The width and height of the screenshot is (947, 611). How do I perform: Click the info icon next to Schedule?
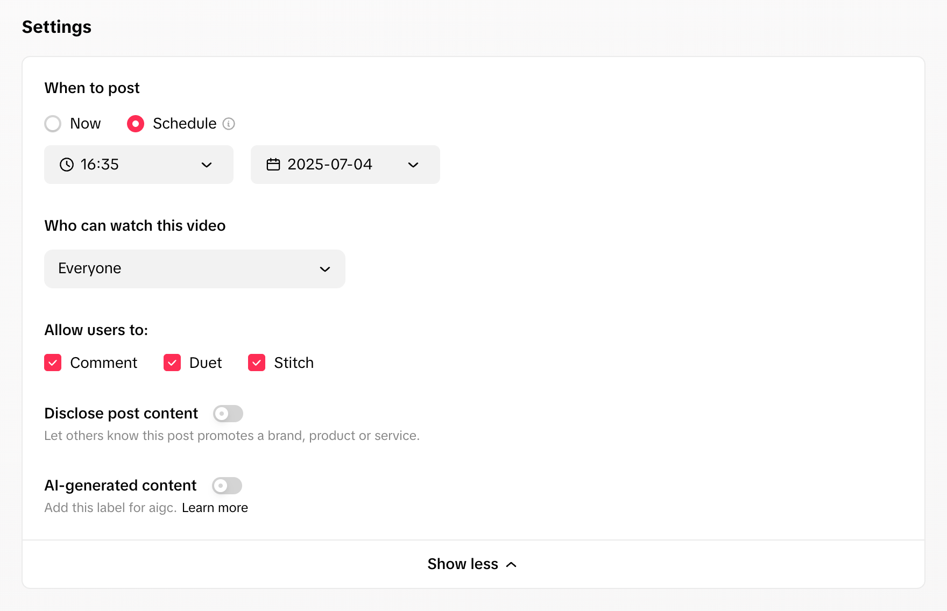click(x=230, y=124)
